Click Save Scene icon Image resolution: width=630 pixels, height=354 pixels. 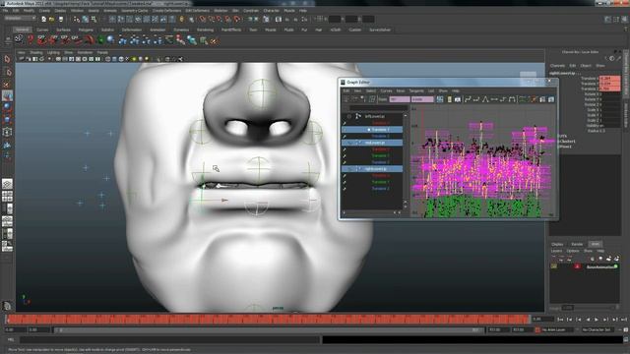click(61, 19)
